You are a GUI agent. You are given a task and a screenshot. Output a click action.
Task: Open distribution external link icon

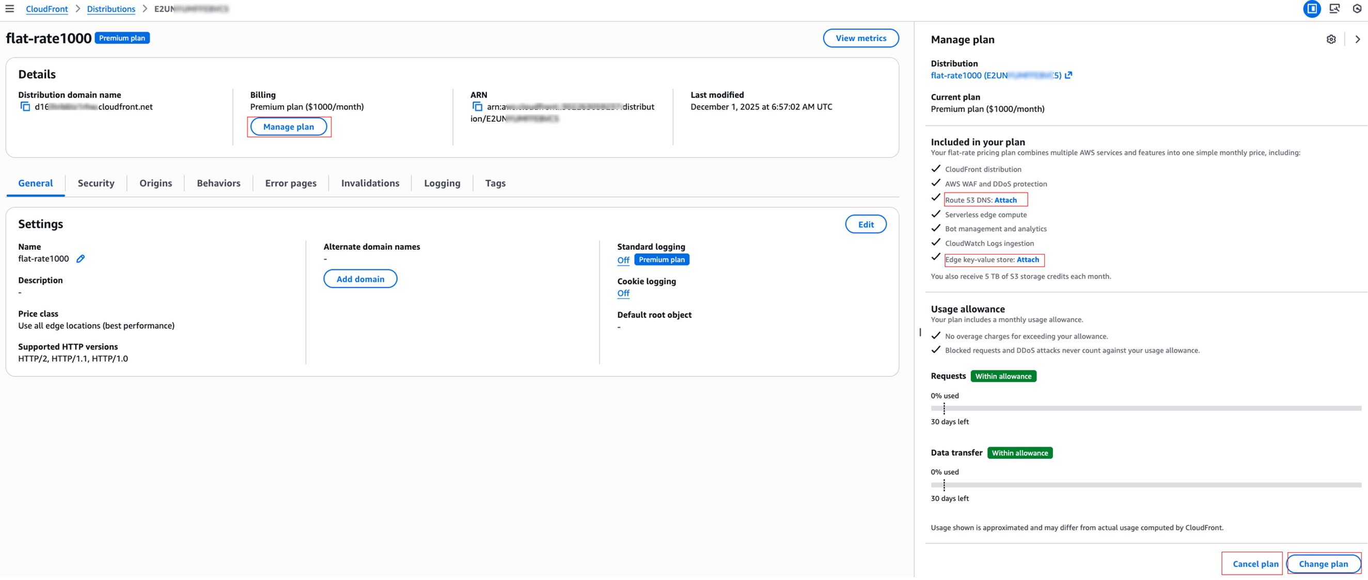pyautogui.click(x=1068, y=75)
